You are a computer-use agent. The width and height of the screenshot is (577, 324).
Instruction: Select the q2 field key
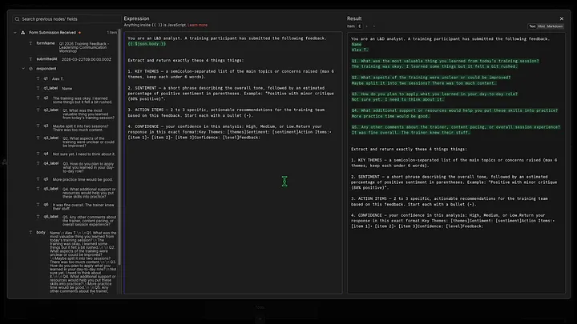[46, 98]
